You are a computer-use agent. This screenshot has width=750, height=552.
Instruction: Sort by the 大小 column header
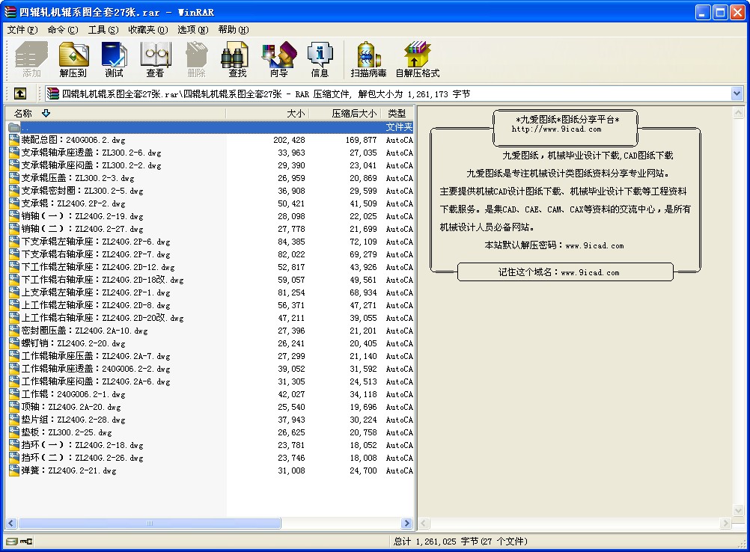[x=267, y=113]
